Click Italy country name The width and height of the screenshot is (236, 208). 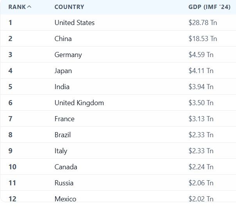(61, 151)
